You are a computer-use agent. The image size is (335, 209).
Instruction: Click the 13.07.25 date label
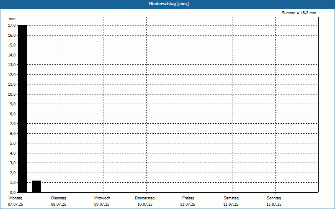click(274, 204)
